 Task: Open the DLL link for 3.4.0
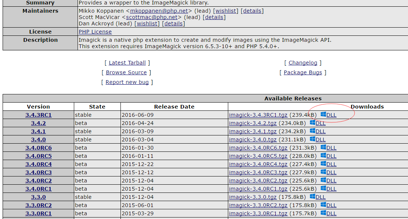click(x=321, y=140)
